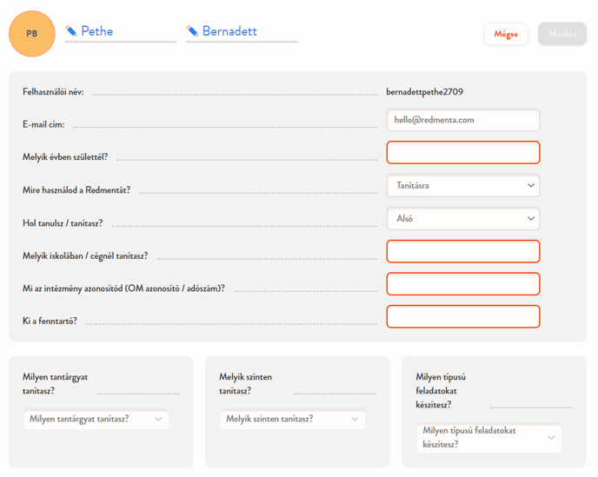
Task: Focus the birth year input field
Action: [x=462, y=153]
